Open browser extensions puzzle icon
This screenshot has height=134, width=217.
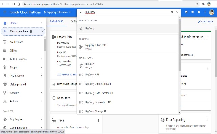tap(203, 4)
